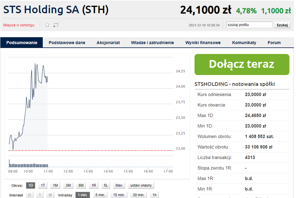Set chart period to 1T
The width and height of the screenshot is (296, 198).
(x=43, y=185)
